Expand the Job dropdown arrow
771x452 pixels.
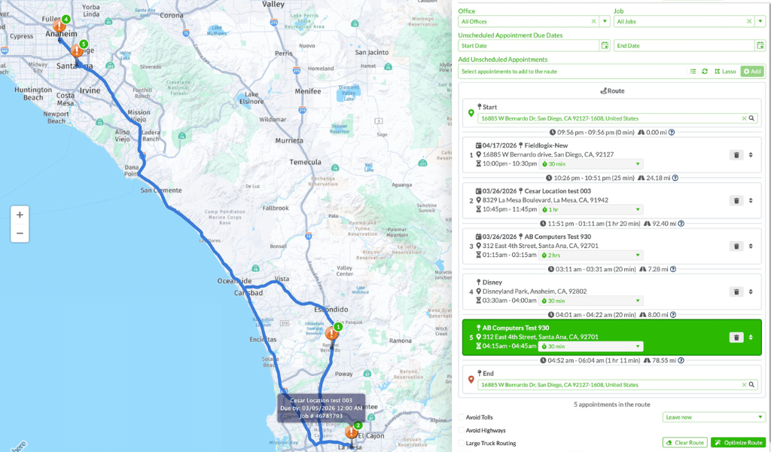click(760, 22)
